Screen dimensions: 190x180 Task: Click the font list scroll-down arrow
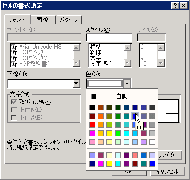[x=76, y=63]
